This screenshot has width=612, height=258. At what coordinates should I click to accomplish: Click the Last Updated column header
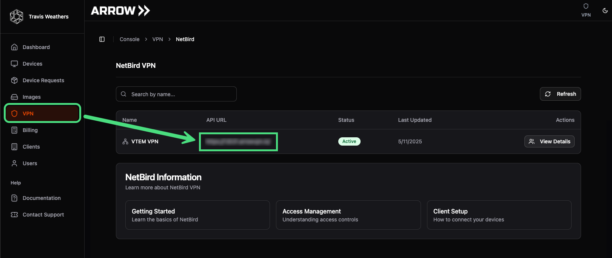point(415,120)
